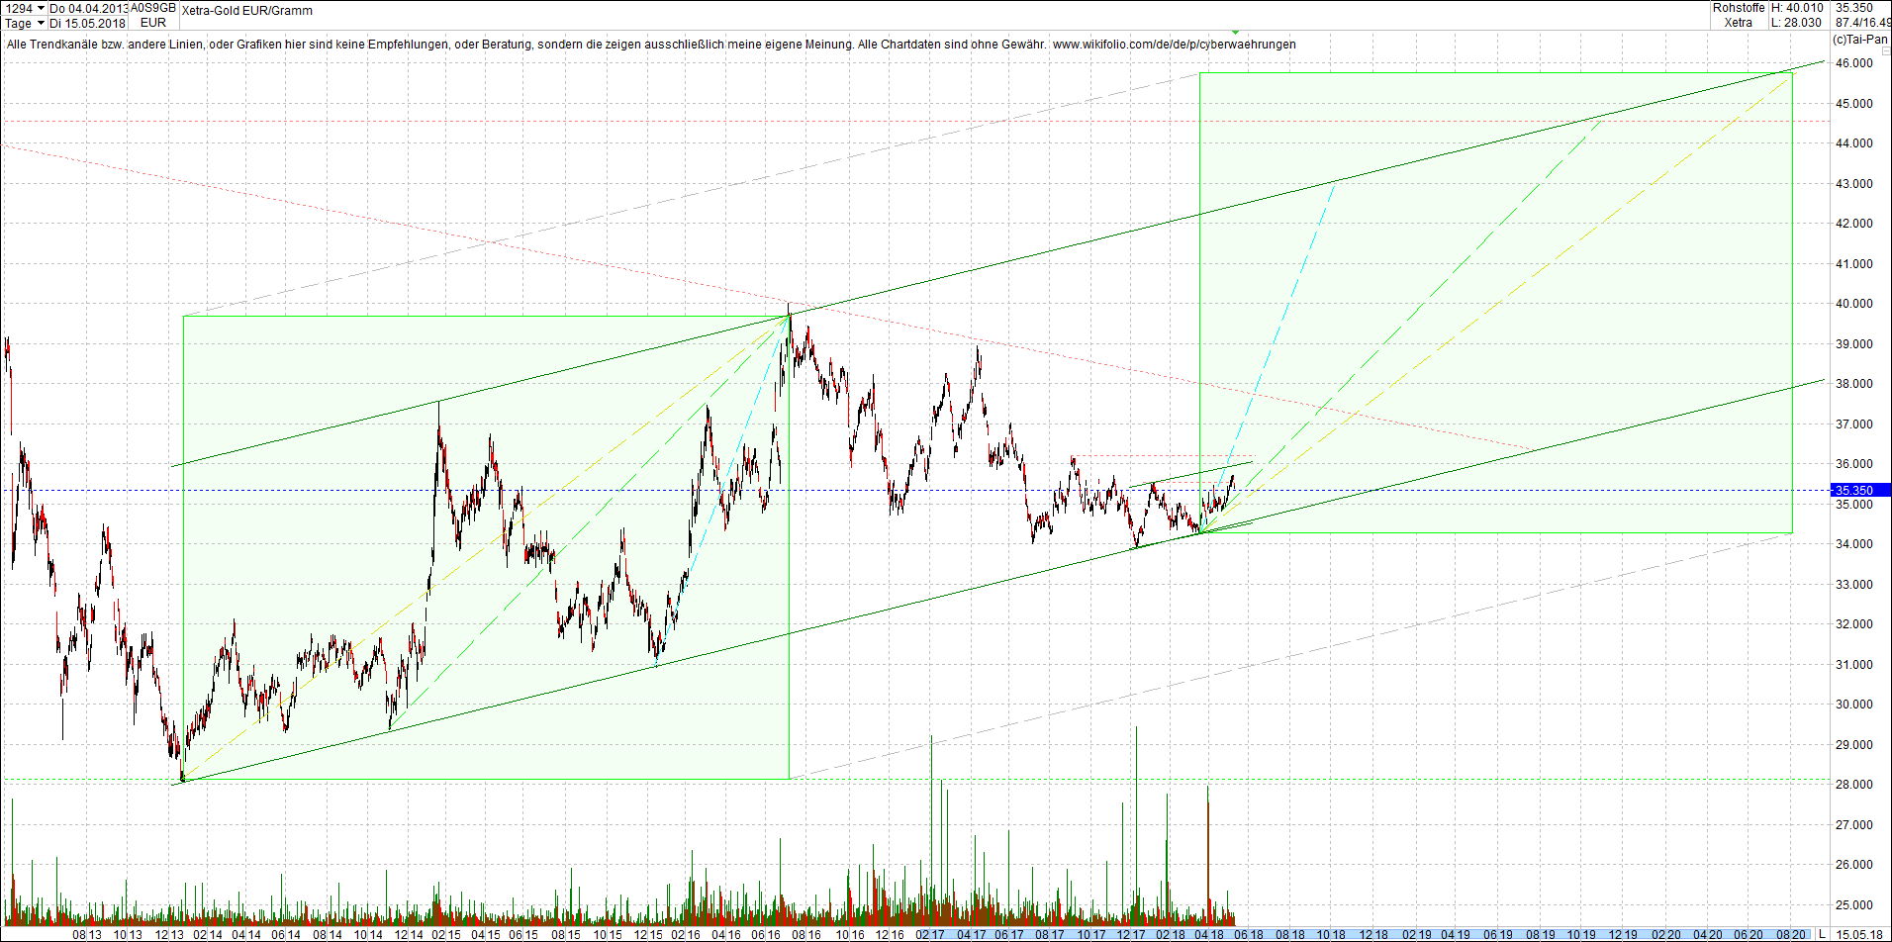
Task: Click the end date field "Di 15.05.2018"
Action: click(x=89, y=23)
